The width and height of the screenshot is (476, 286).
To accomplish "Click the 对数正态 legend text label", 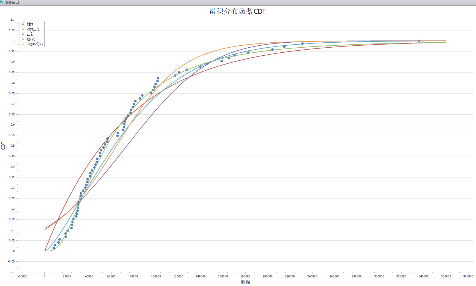I will (33, 29).
